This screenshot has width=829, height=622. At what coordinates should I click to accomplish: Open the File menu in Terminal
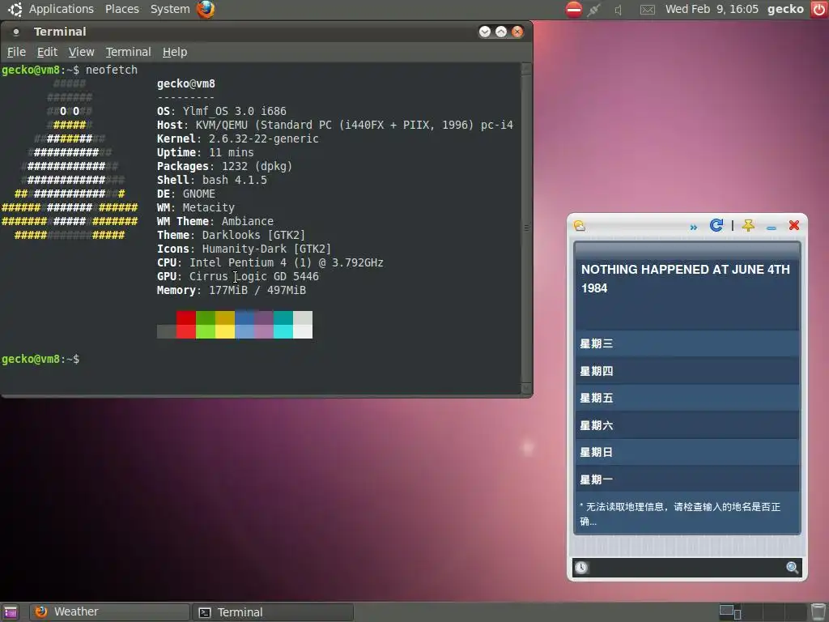click(x=16, y=52)
